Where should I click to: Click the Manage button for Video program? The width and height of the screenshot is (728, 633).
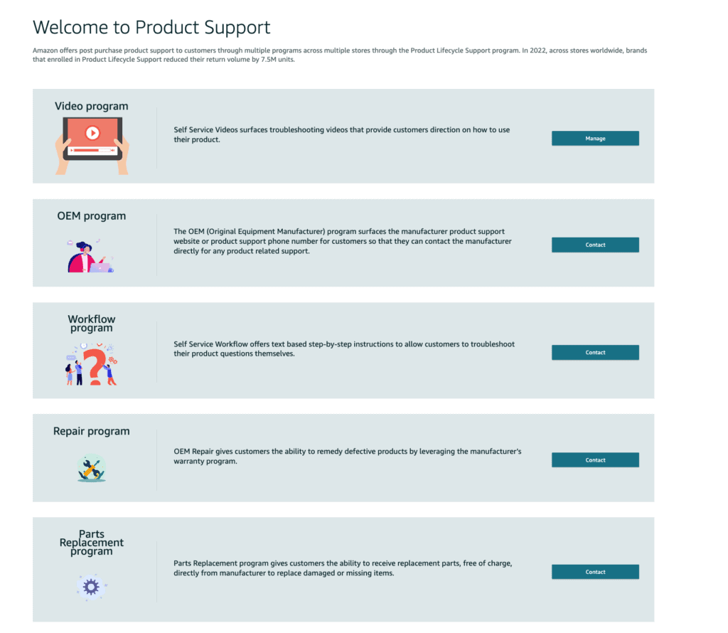click(595, 139)
